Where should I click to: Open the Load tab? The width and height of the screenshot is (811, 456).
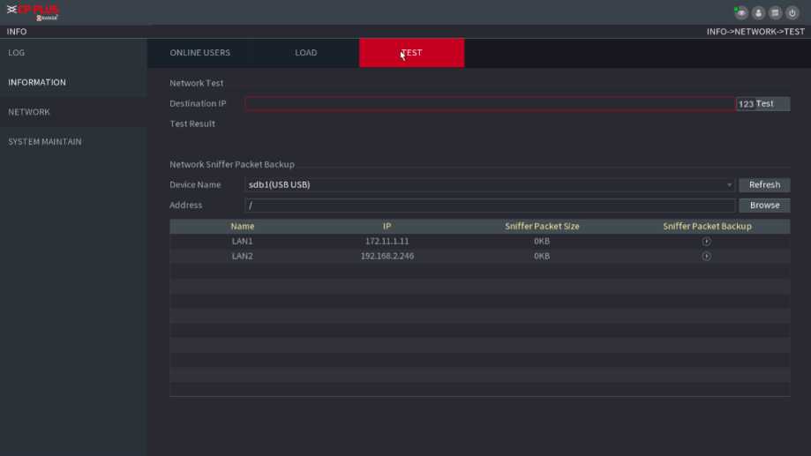point(305,53)
